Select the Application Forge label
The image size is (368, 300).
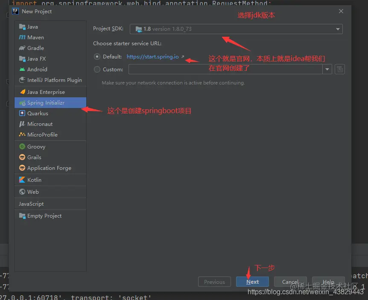tap(49, 168)
